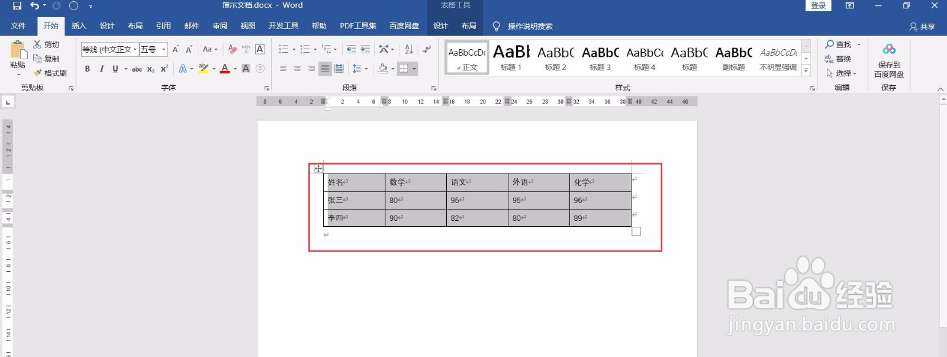
Task: Apply the 标题 1 heading style
Action: [x=511, y=57]
